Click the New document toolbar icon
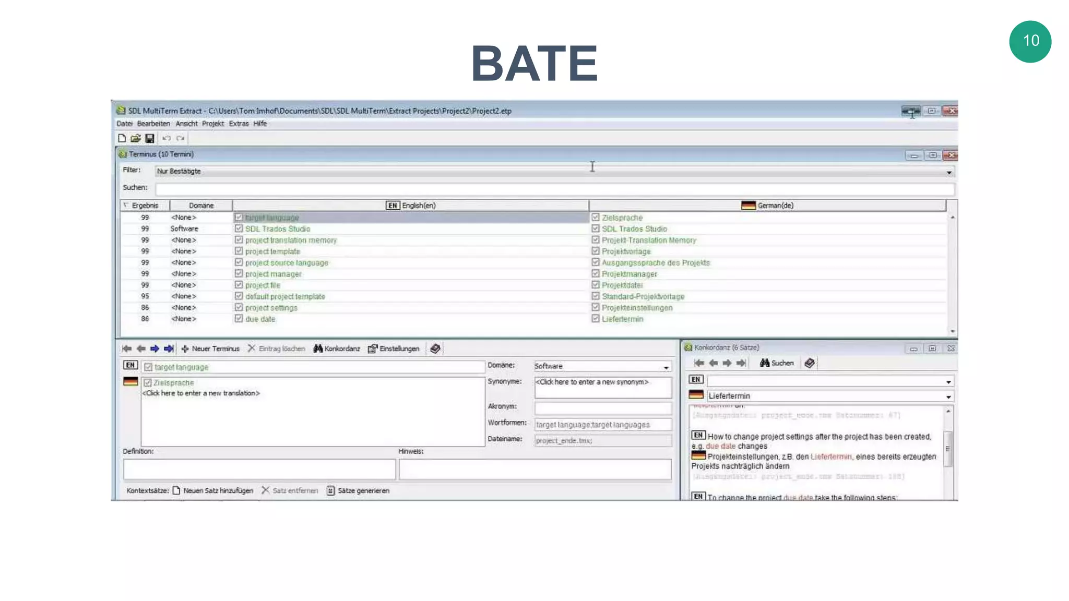The image size is (1069, 601). pyautogui.click(x=122, y=138)
